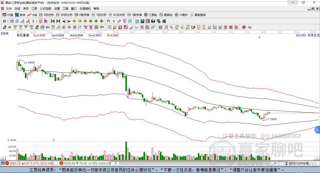Image resolution: width=320 pixels, height=173 pixels.
Task: Restore the inner document window
Action: tap(313, 8)
